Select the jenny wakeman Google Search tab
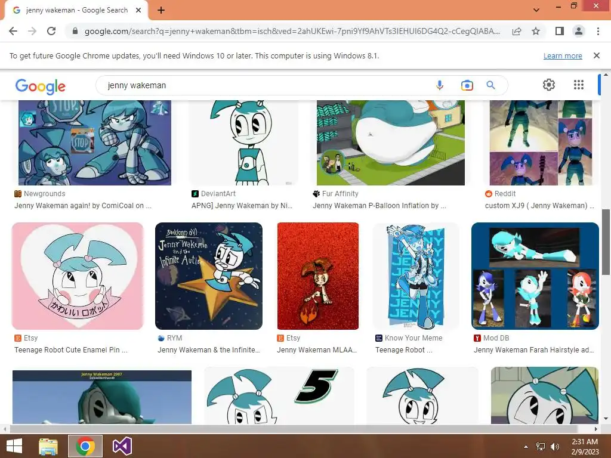Viewport: 611px width, 458px height. 76,10
